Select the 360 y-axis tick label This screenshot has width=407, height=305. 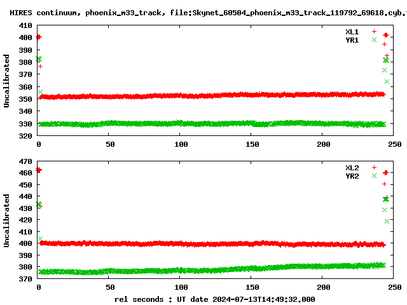[25, 87]
